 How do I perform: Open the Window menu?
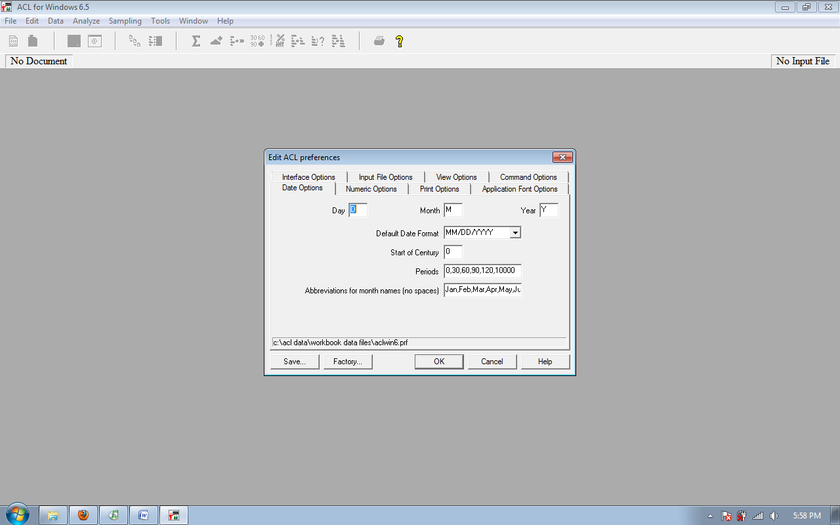click(194, 21)
